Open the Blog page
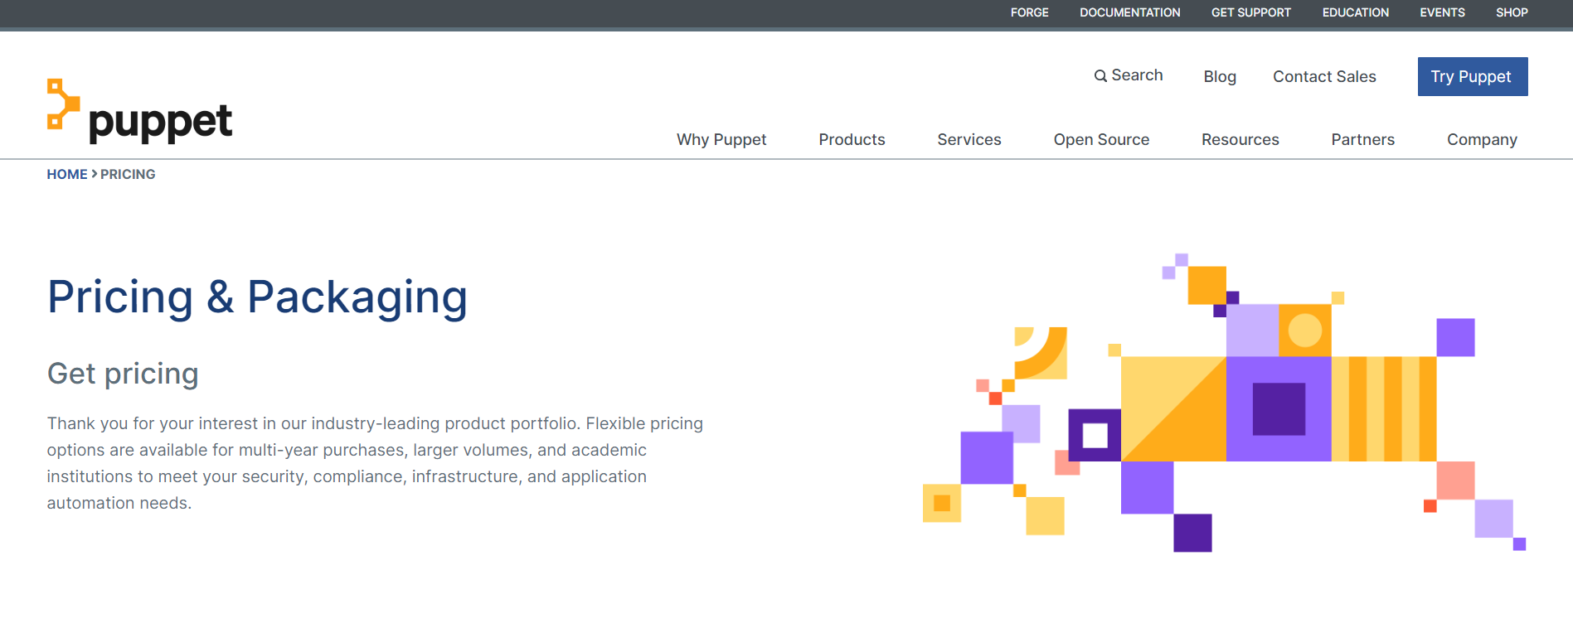This screenshot has width=1573, height=623. click(x=1220, y=77)
